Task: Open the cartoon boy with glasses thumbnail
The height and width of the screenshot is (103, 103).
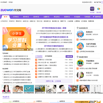Action: pos(62,88)
